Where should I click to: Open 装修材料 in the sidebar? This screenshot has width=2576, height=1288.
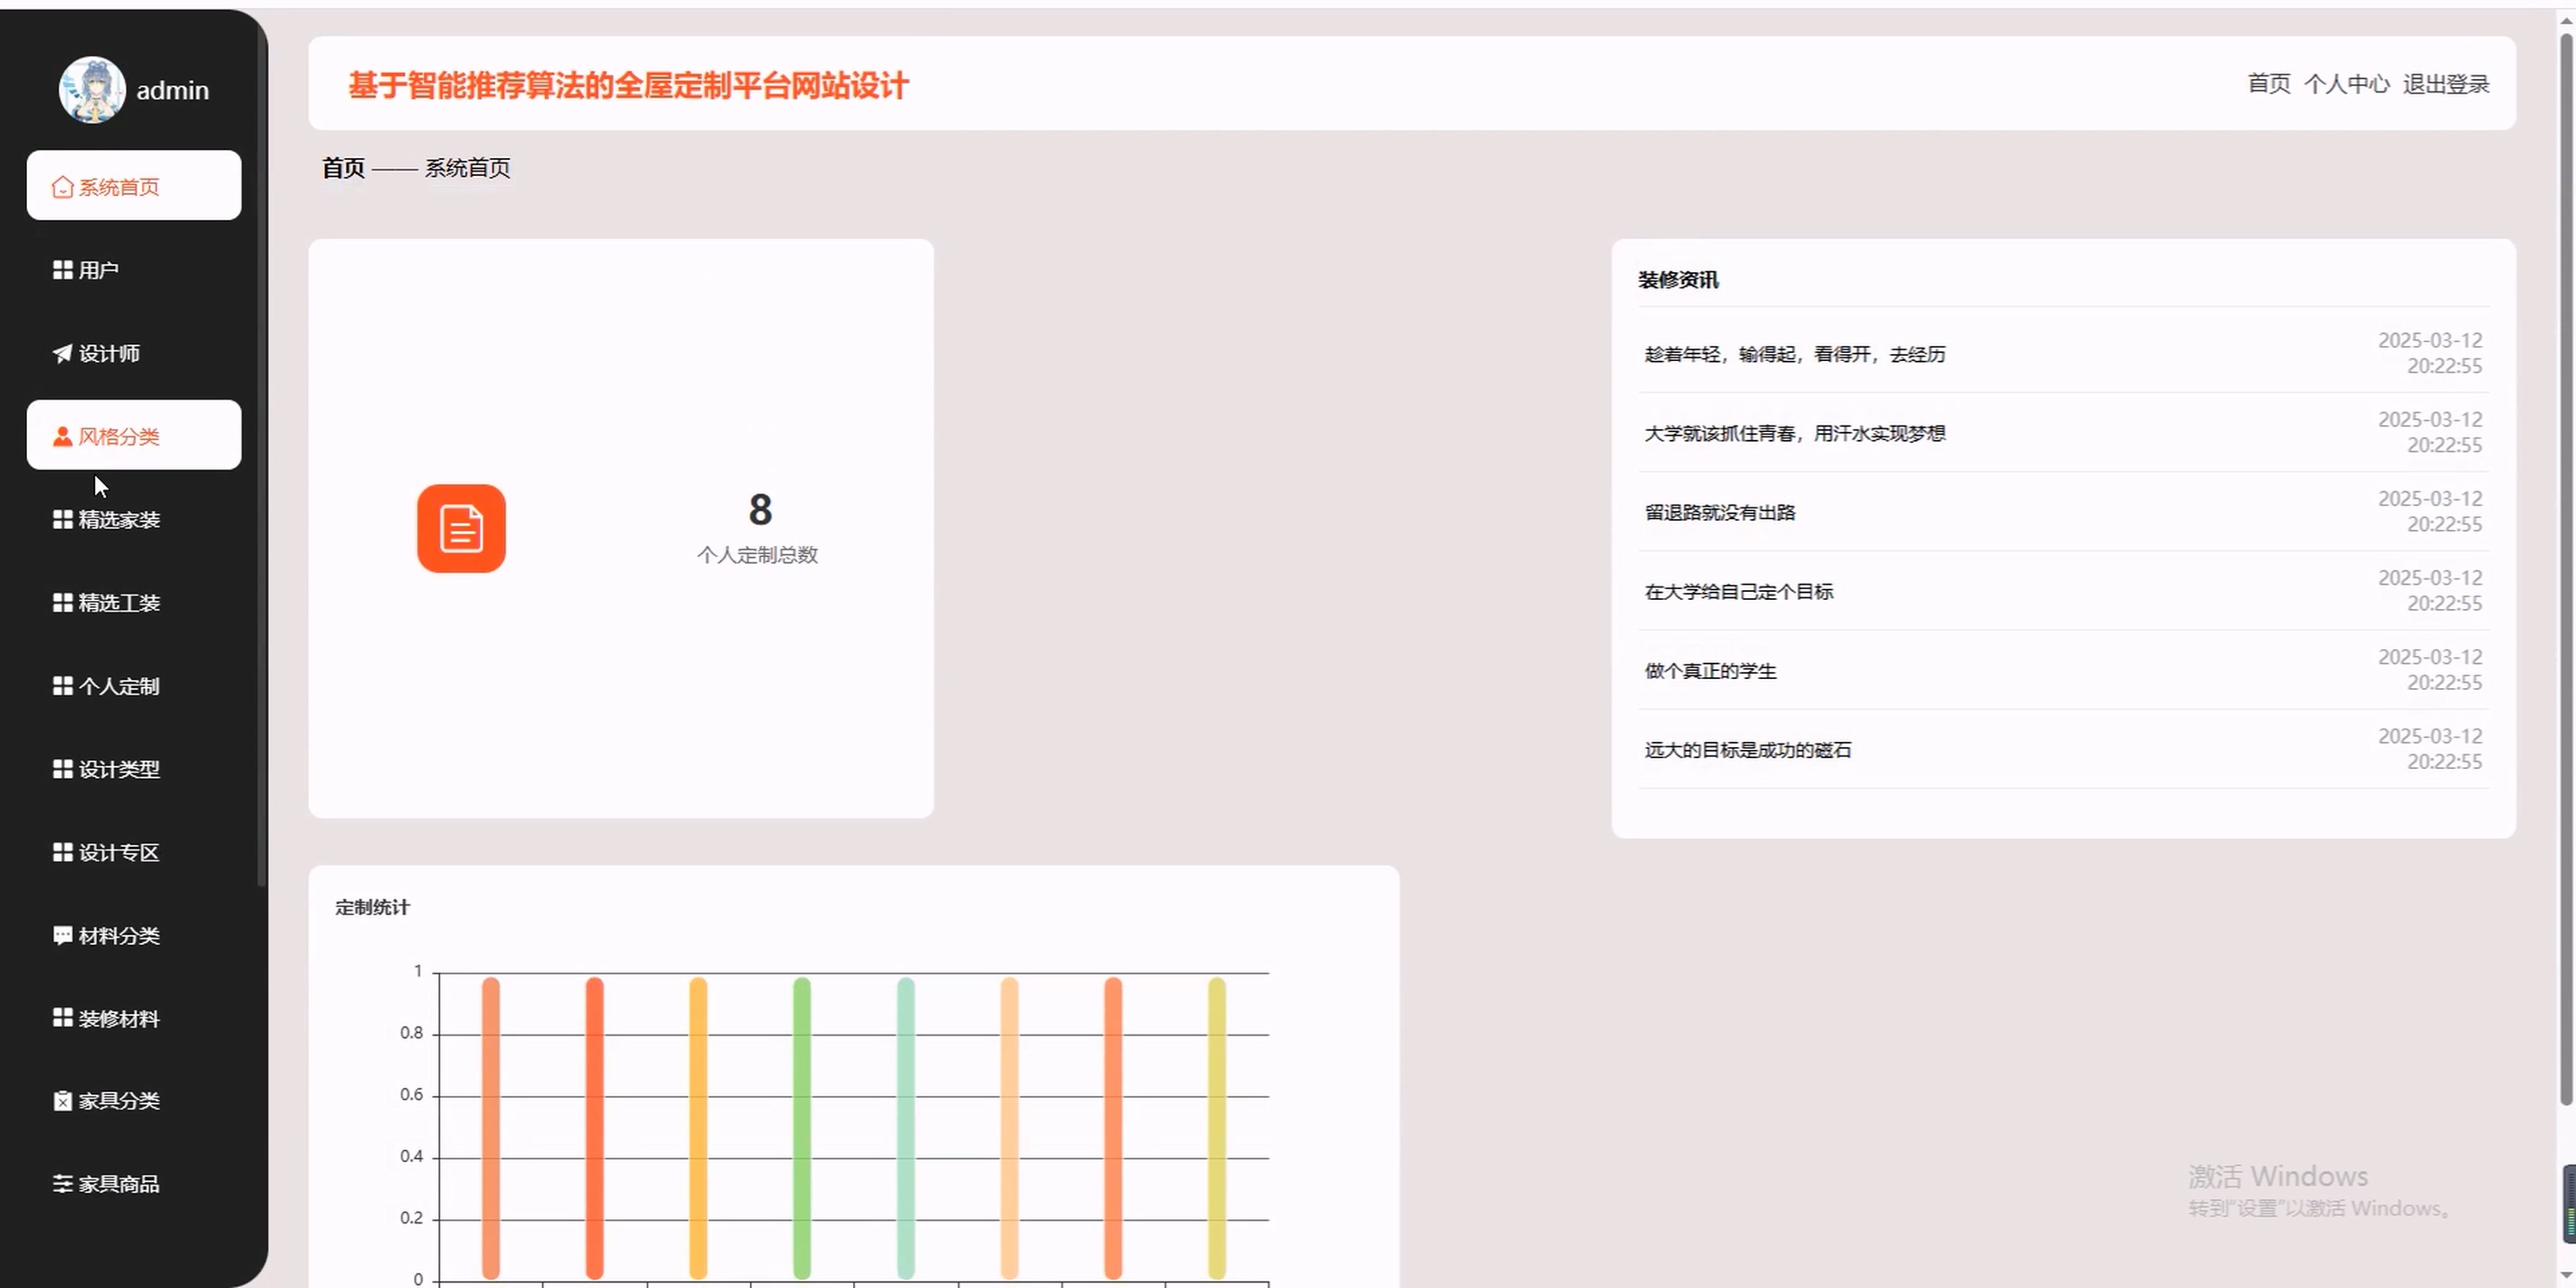(118, 1018)
